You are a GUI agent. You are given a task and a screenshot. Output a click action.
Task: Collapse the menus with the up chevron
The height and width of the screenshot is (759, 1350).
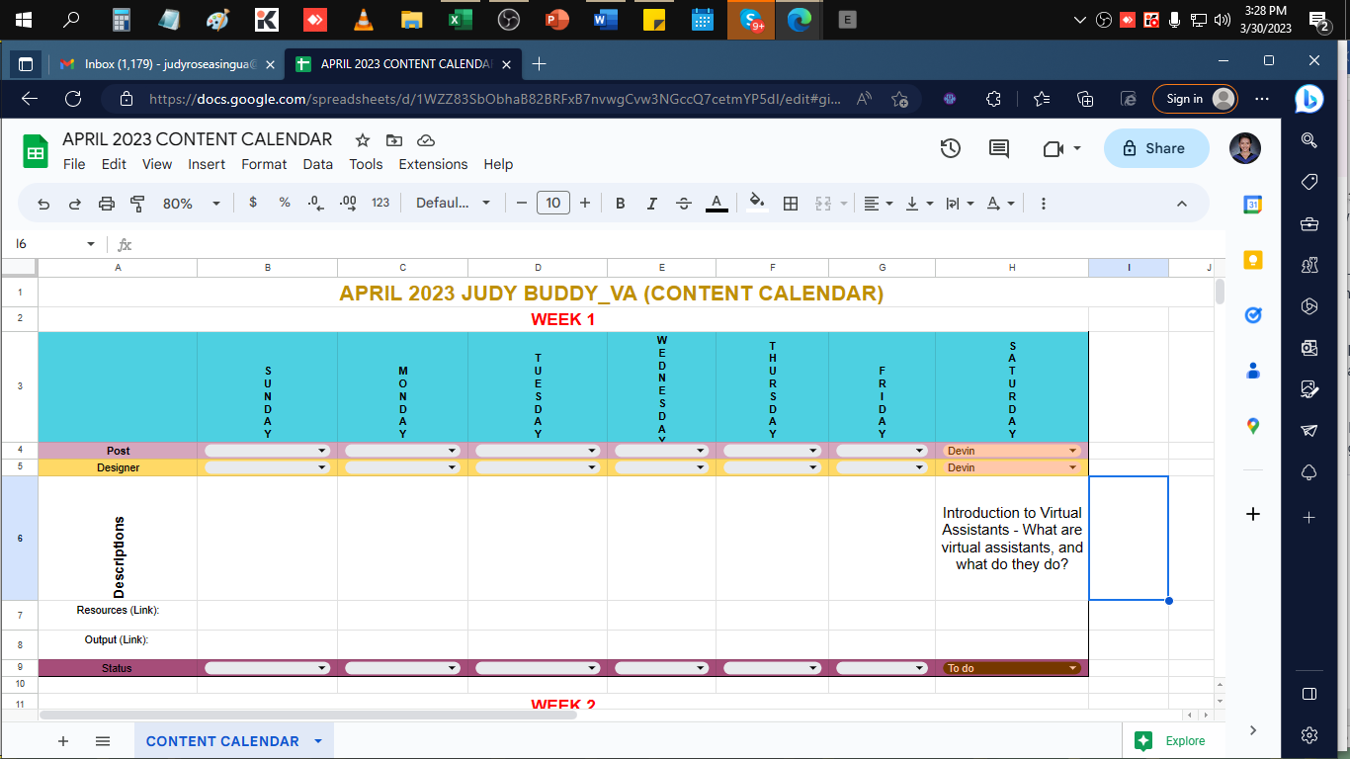point(1182,204)
